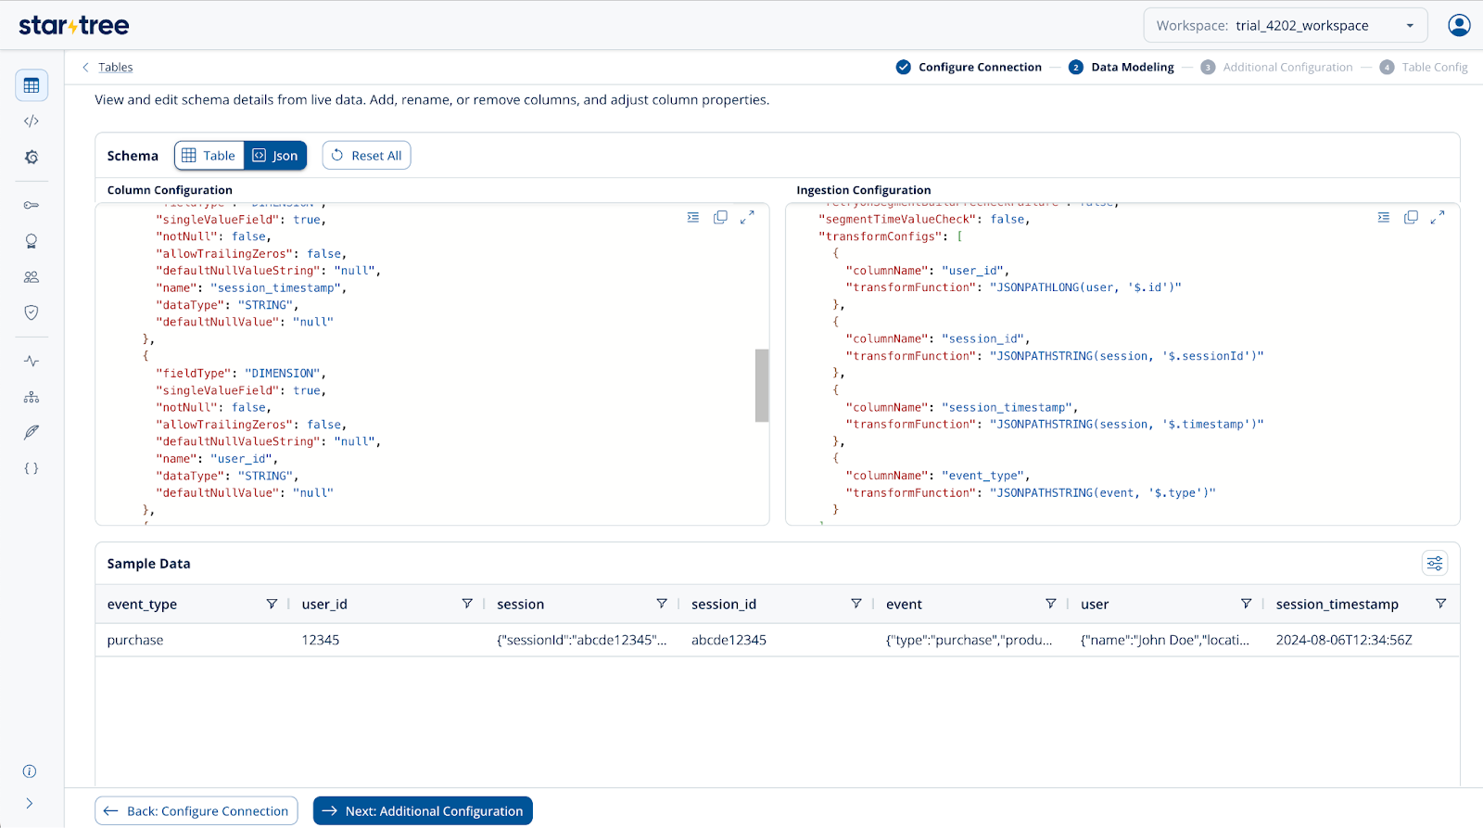Switch schema view to Json
This screenshot has width=1483, height=828.
click(275, 156)
